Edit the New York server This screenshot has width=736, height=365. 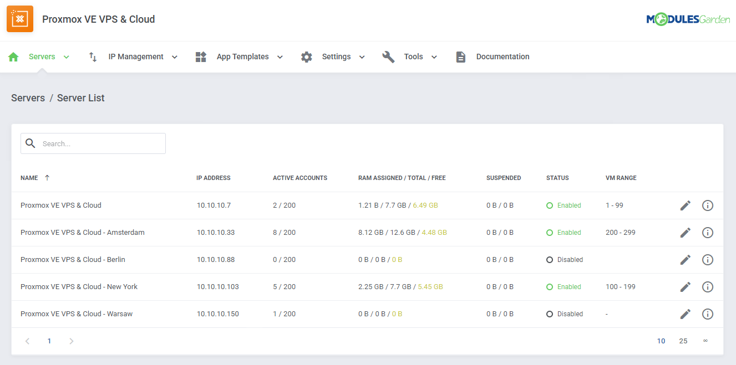[686, 287]
